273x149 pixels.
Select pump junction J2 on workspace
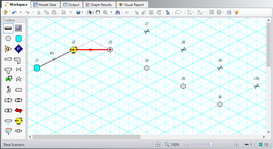73,50
